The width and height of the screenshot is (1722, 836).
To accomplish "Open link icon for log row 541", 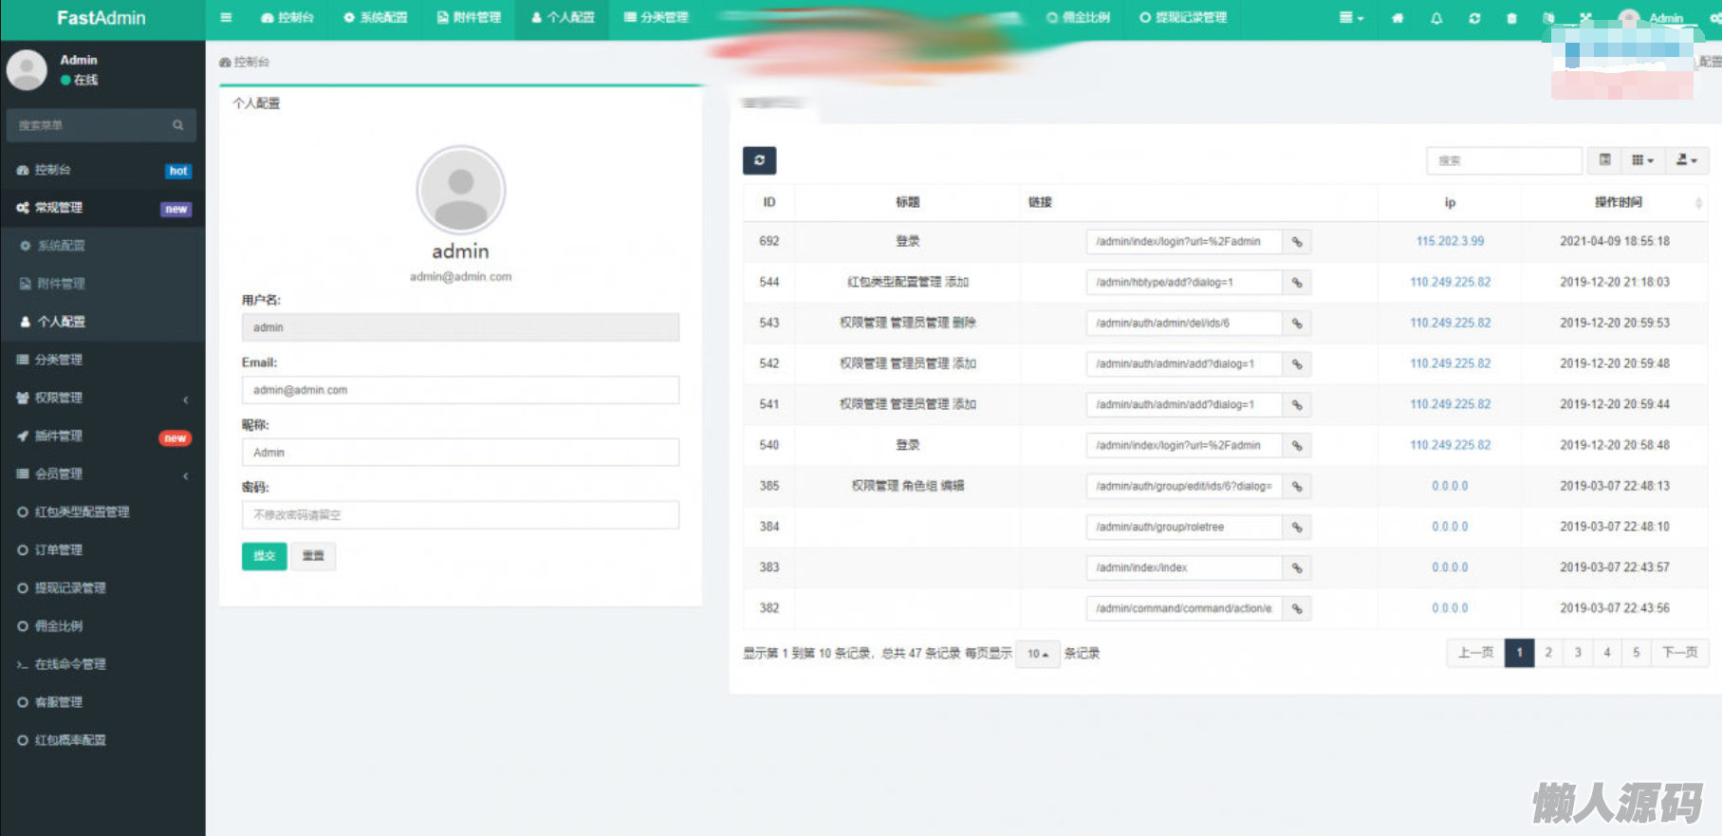I will 1296,405.
